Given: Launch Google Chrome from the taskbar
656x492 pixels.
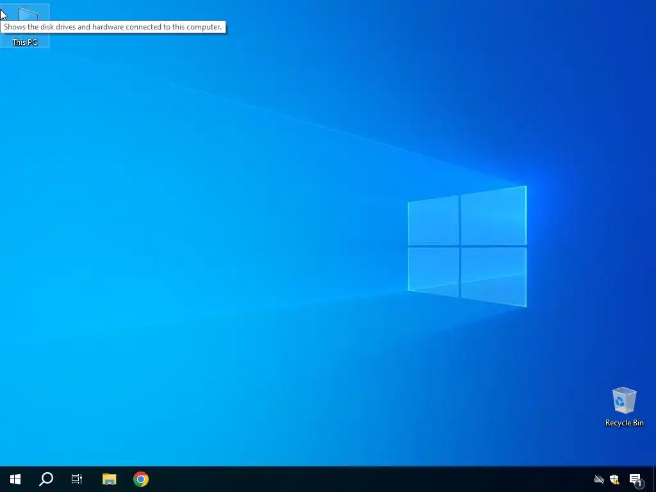Looking at the screenshot, I should [x=141, y=479].
